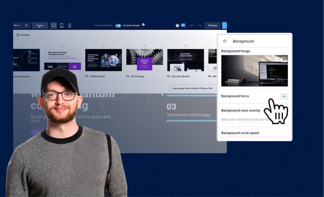The image size is (324, 197).
Task: Open the chat message icon
Action: 183,26
